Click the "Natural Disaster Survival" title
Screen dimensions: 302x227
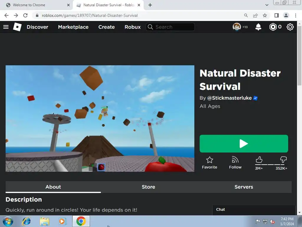coord(240,80)
